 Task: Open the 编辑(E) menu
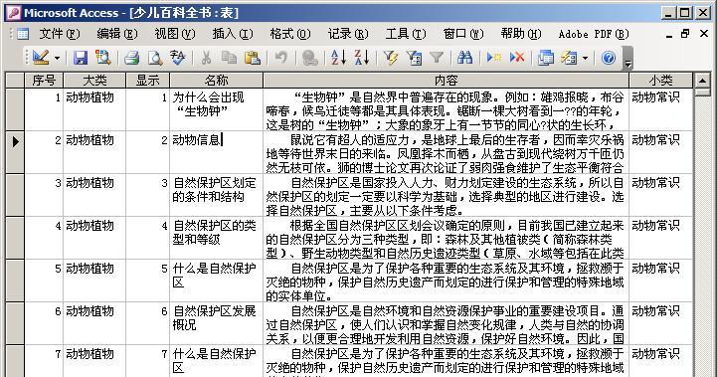117,34
